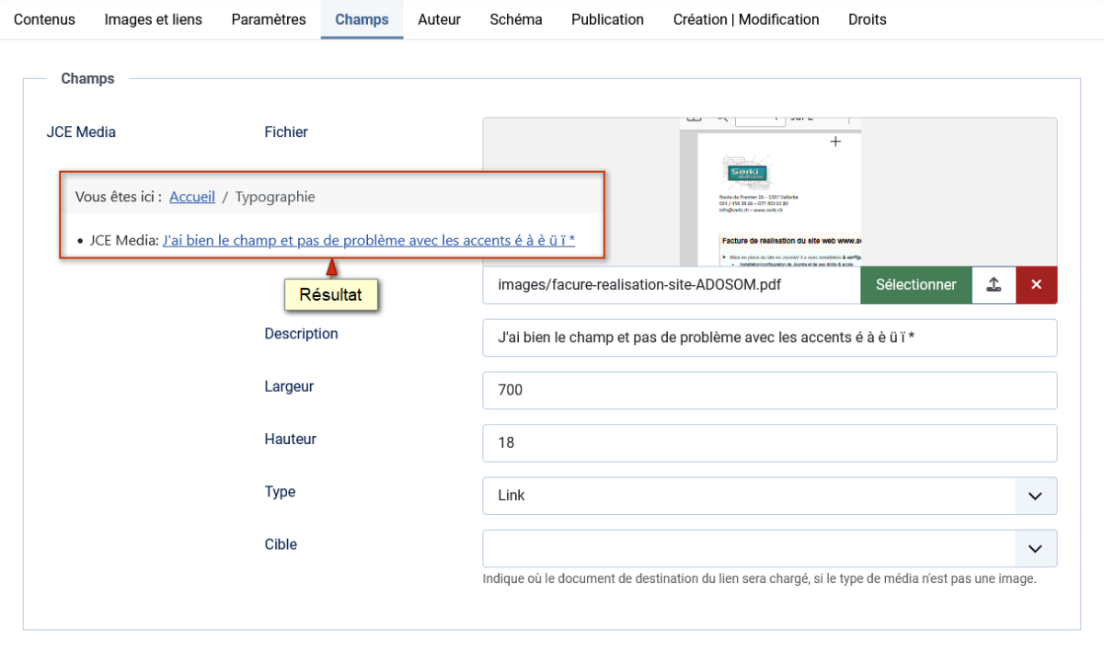This screenshot has height=651, width=1104.
Task: Click the PDF preview thumbnail
Action: click(771, 192)
